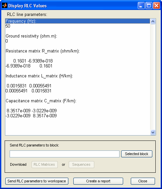
Task: Click the MATLAB icon in title bar
Action: click(5, 6)
